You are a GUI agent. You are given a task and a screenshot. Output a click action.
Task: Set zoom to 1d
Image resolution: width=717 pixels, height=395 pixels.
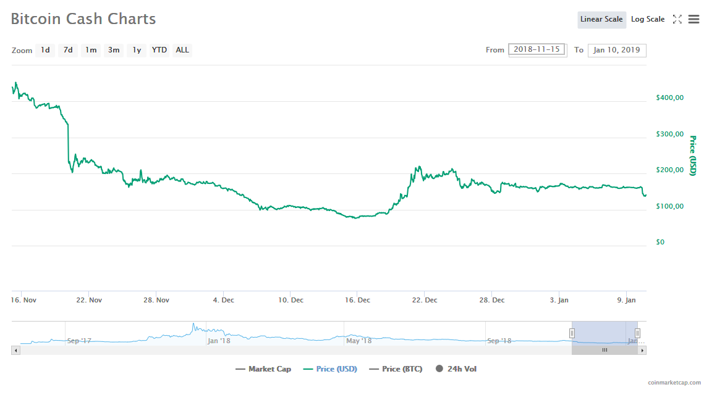click(x=45, y=50)
